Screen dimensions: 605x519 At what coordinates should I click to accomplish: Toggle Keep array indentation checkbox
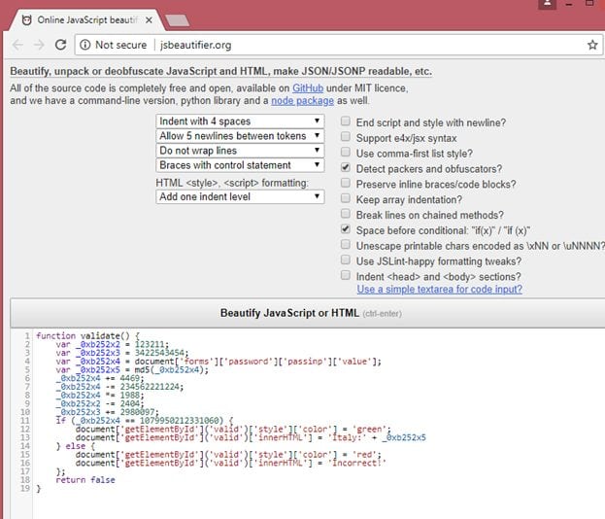click(x=347, y=199)
